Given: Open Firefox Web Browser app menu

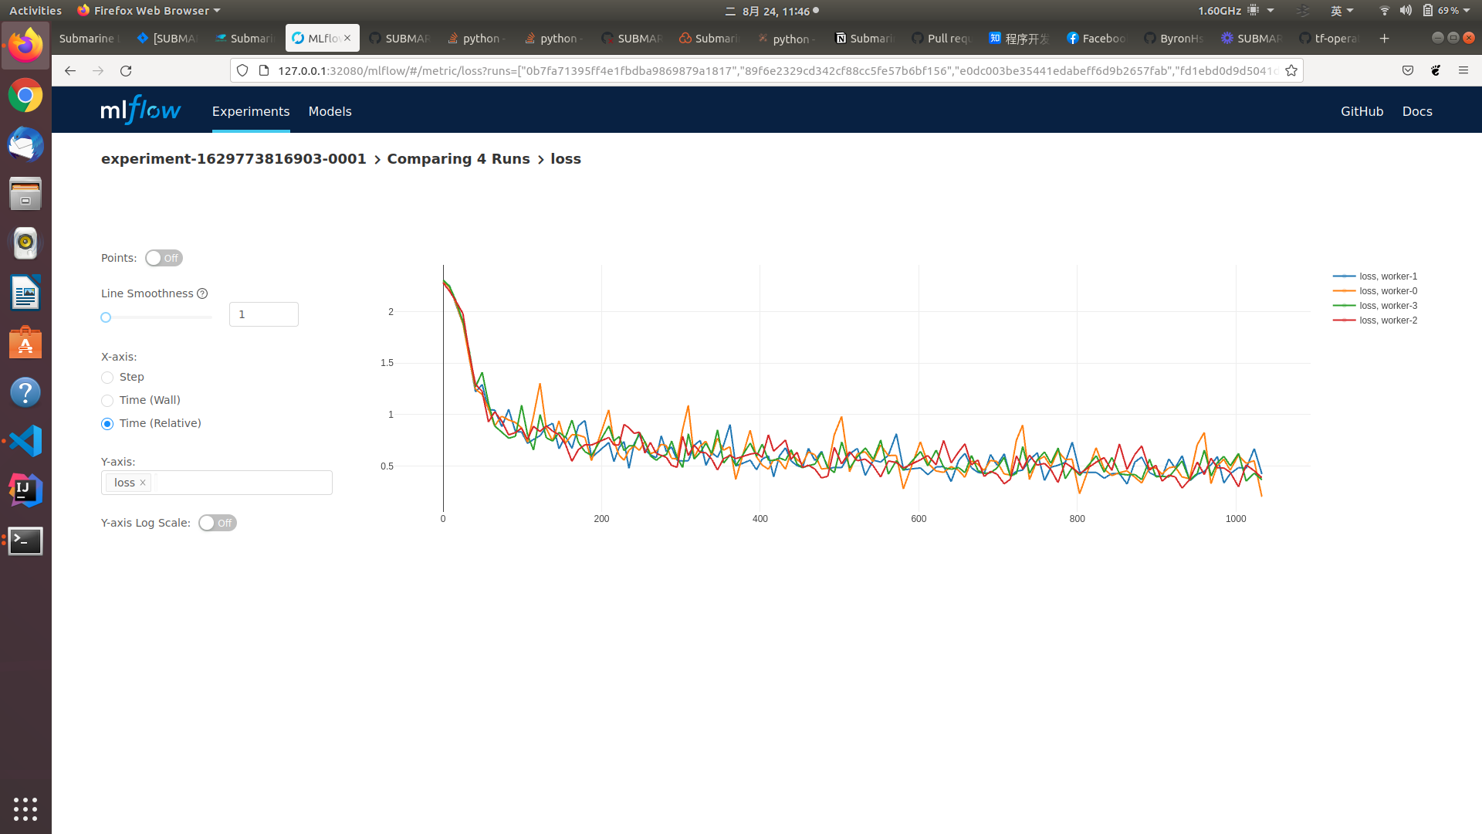Looking at the screenshot, I should [149, 11].
